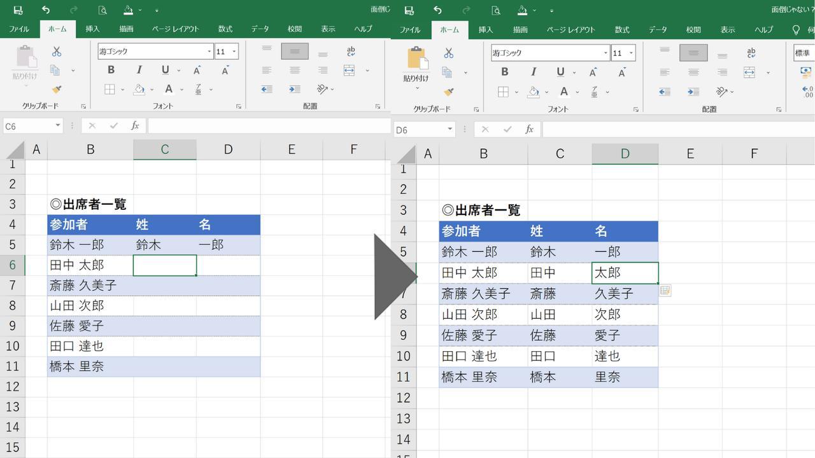Increase font size in left Excel window
The image size is (815, 458).
(x=197, y=70)
